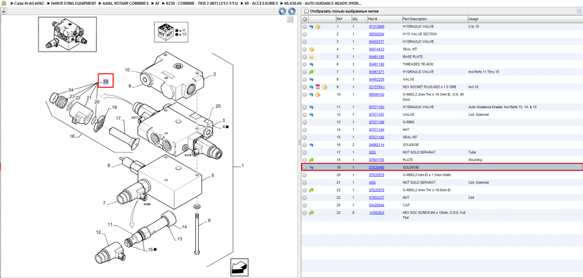Toggle the selection circle for Ref 2
The width and height of the screenshot is (583, 278).
point(304,34)
